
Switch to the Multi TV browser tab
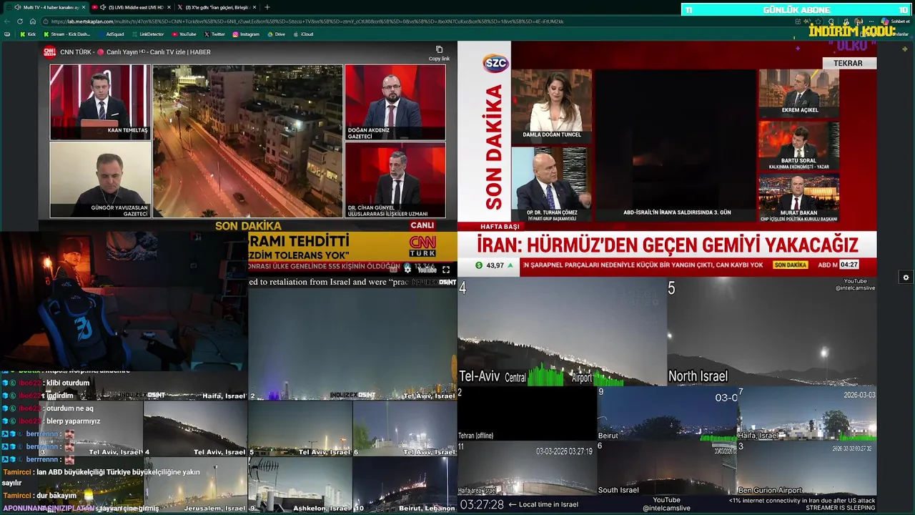click(x=46, y=7)
